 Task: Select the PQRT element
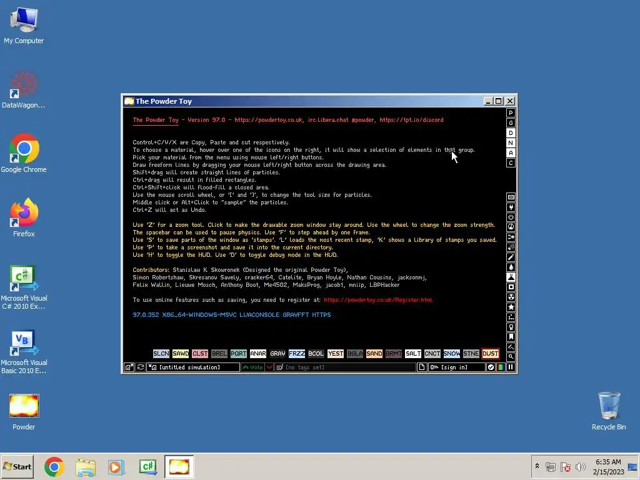tap(238, 354)
